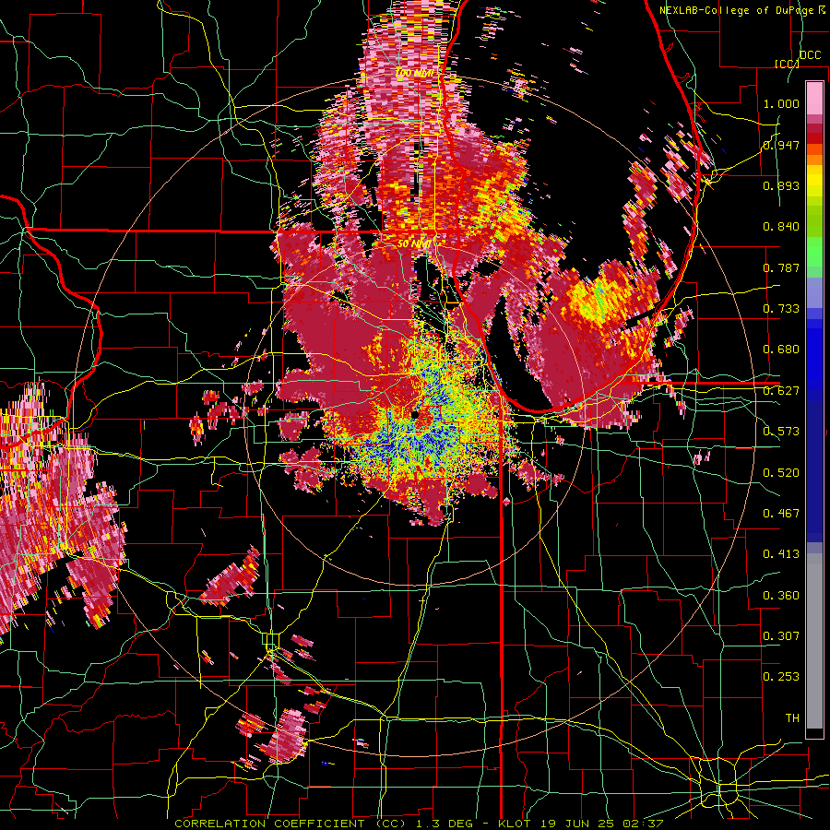Select the "0.627" scale value

[x=781, y=391]
